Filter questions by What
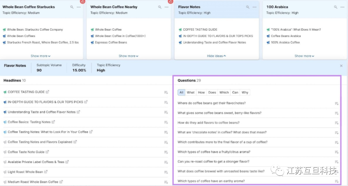 191,93
